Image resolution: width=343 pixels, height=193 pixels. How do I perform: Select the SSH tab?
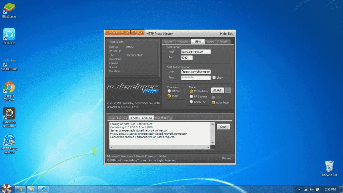pos(198,42)
